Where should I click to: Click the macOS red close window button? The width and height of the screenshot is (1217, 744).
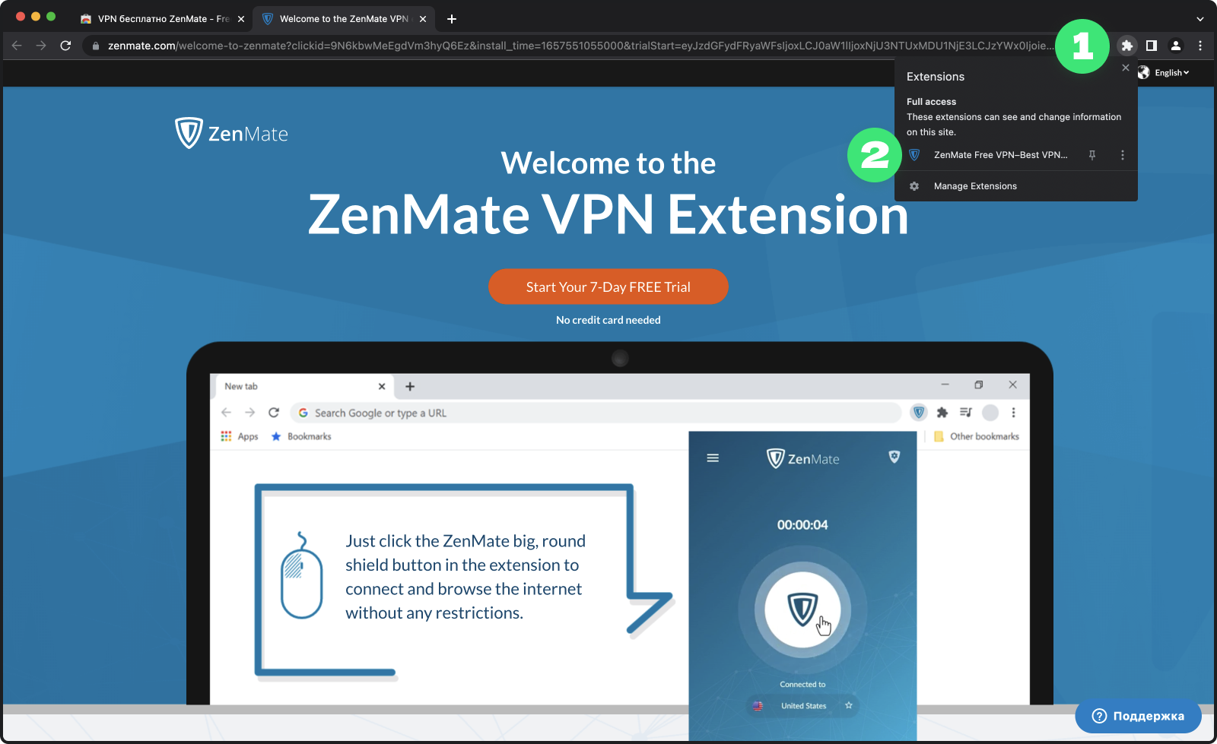point(21,17)
